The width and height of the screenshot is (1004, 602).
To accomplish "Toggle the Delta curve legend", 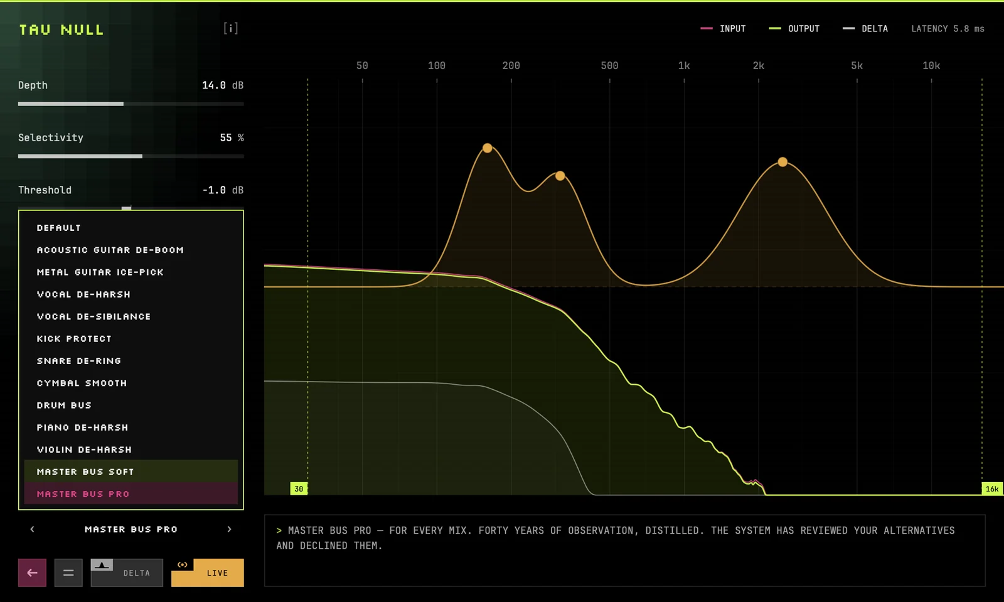I will (865, 29).
